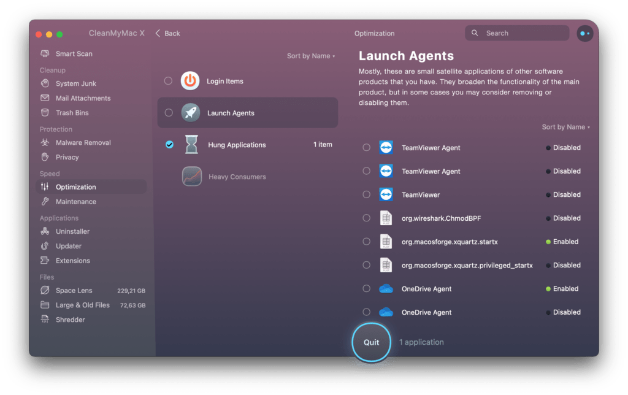Click the Privacy hand icon
Image resolution: width=628 pixels, height=395 pixels.
pos(45,157)
